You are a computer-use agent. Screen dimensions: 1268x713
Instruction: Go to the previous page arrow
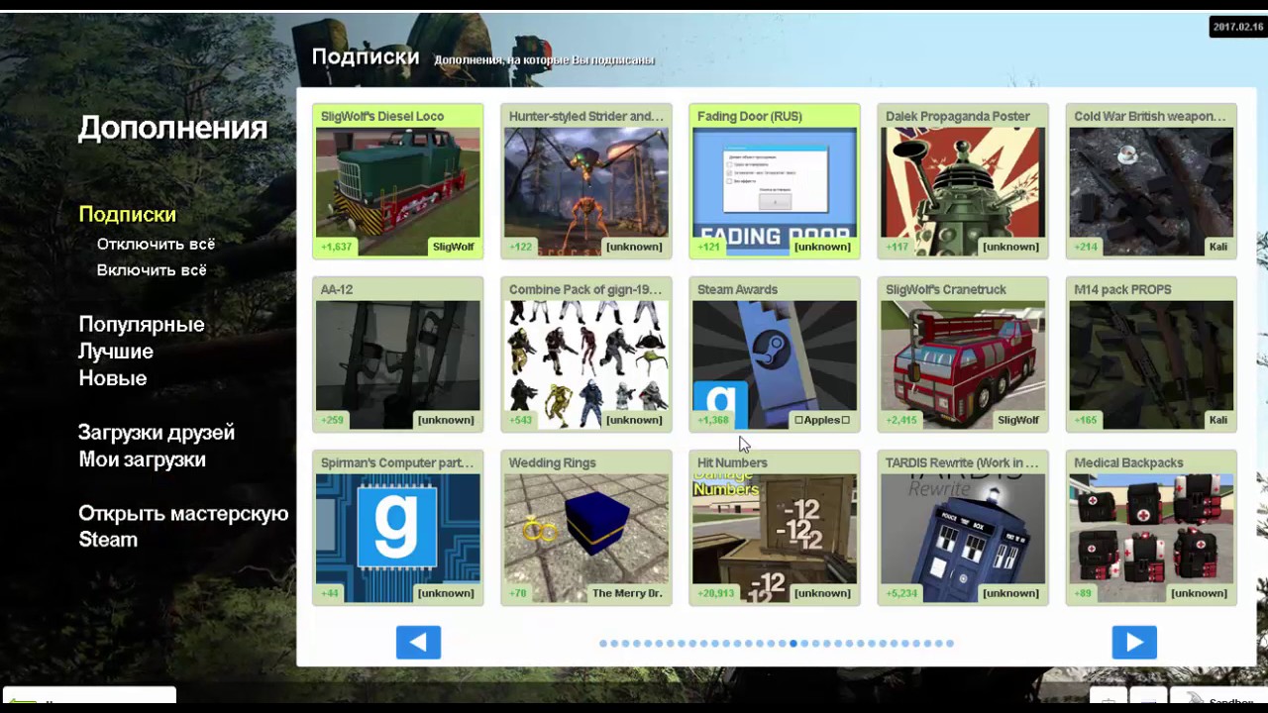[418, 643]
